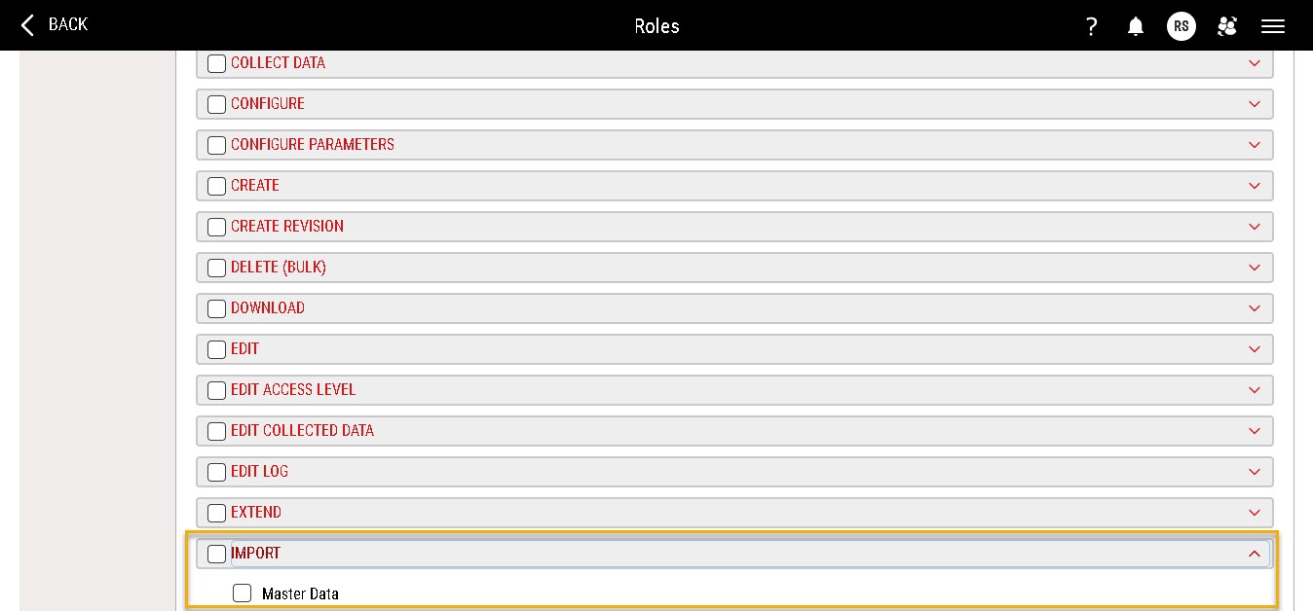Click the BACK text link
The height and width of the screenshot is (611, 1313).
point(68,24)
